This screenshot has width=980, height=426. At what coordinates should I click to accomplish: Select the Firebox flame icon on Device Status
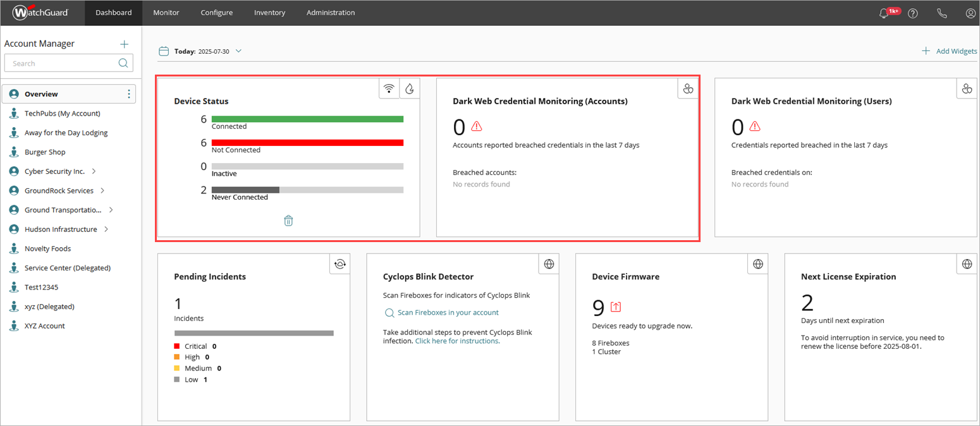pos(410,88)
